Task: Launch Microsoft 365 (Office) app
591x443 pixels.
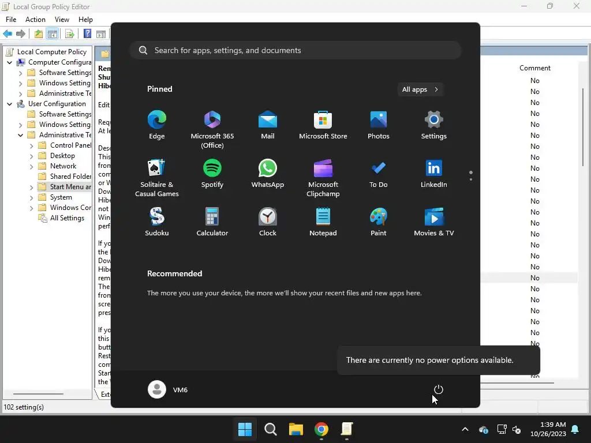Action: point(212,130)
